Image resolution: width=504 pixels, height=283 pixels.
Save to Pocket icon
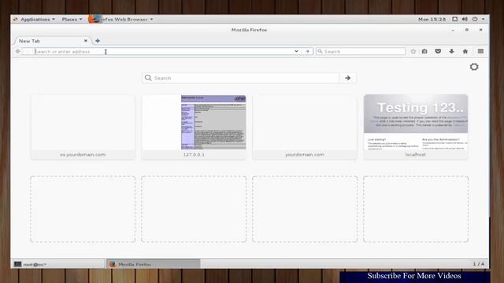(x=438, y=51)
